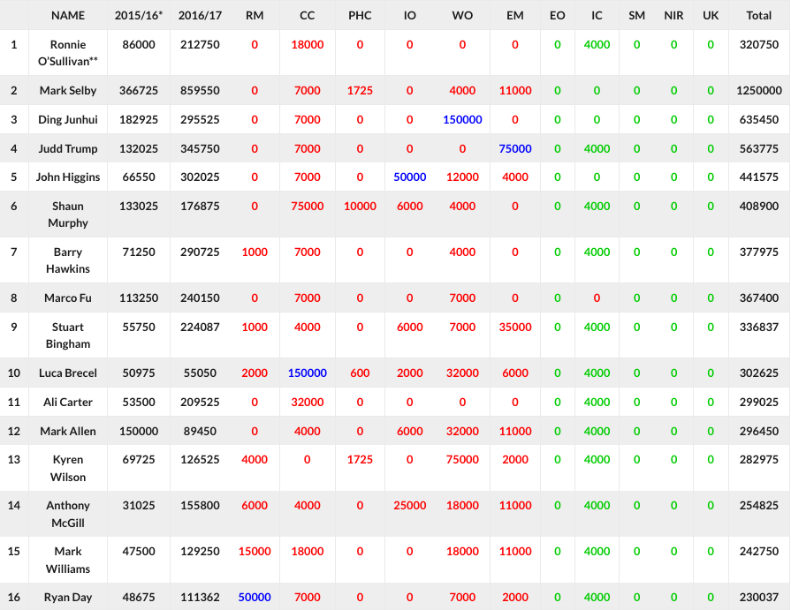Click the WO column header

tap(462, 15)
